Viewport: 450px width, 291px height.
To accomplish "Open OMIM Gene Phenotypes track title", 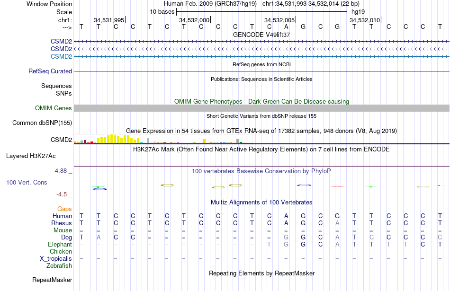I will (261, 101).
